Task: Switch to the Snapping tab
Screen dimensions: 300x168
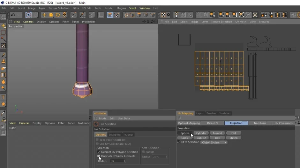Action: coord(114,135)
